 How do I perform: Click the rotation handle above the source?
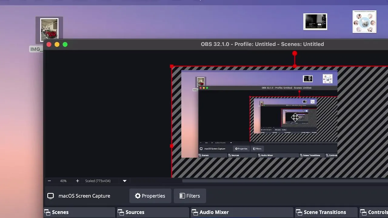295,54
